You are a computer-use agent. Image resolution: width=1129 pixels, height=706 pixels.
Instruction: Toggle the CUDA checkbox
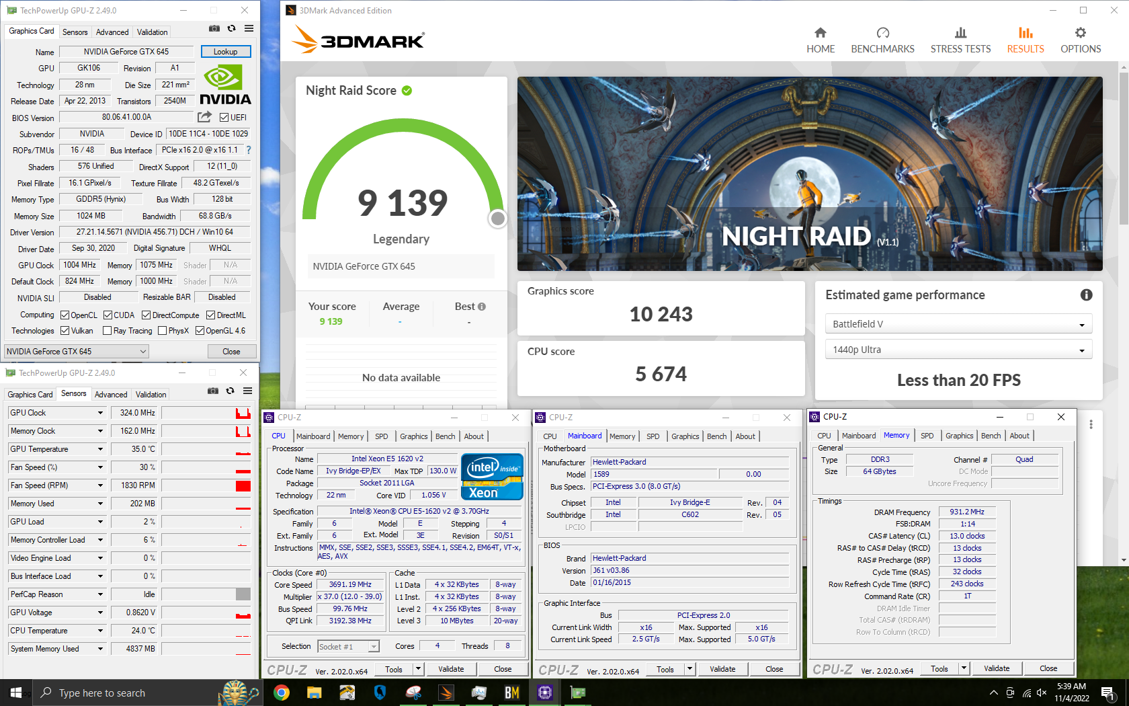[108, 315]
